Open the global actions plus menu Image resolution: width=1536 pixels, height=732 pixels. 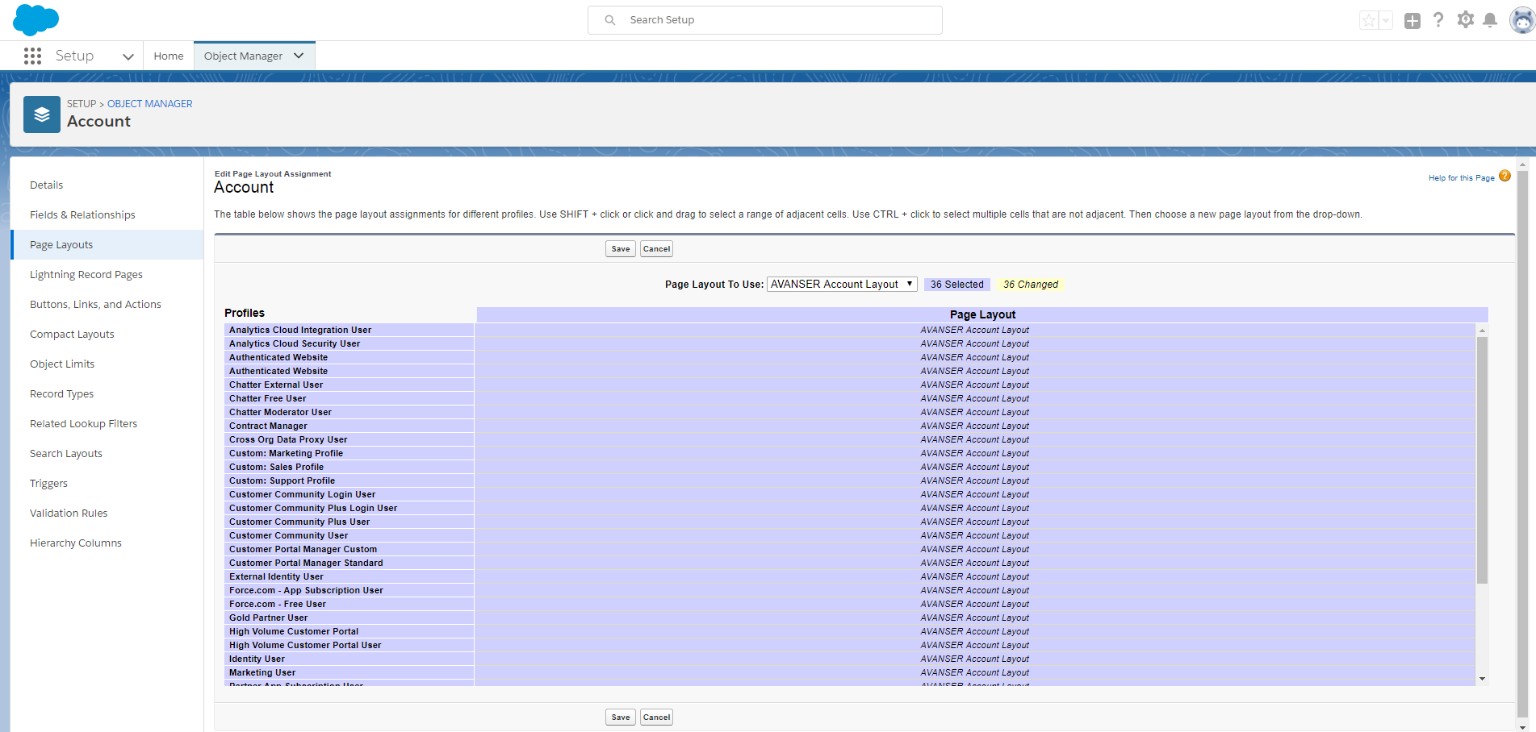click(1412, 21)
